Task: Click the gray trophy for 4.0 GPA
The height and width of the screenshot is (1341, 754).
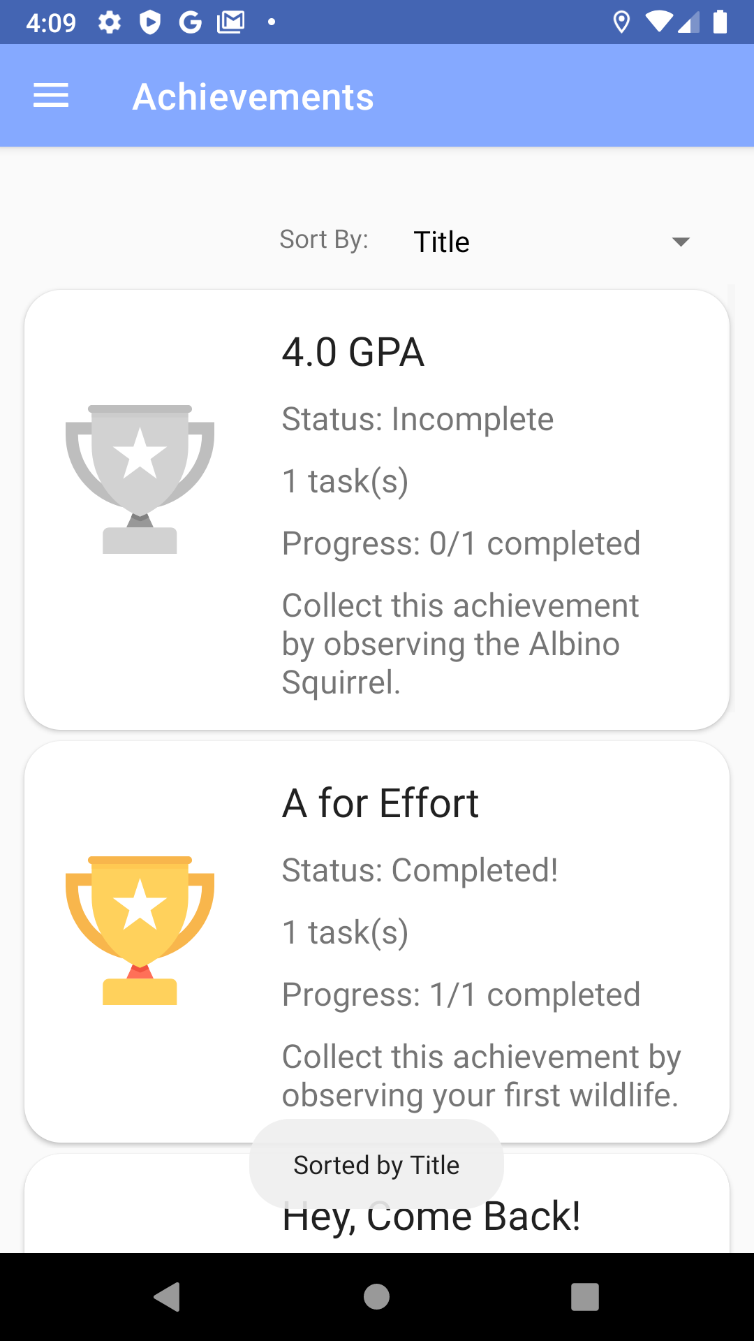Action: [140, 479]
